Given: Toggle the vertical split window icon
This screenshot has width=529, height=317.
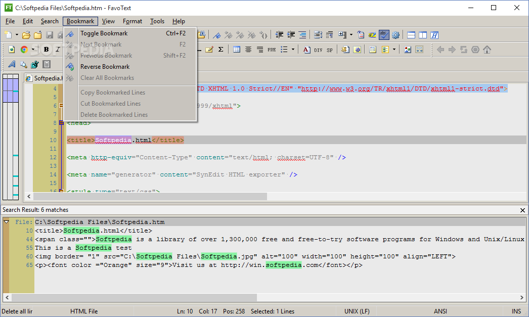Looking at the screenshot, I should [423, 35].
